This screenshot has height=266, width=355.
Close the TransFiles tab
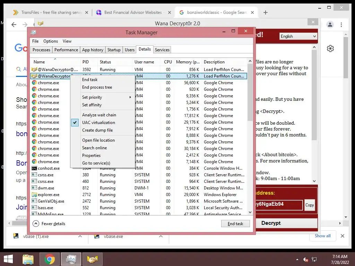click(x=86, y=13)
